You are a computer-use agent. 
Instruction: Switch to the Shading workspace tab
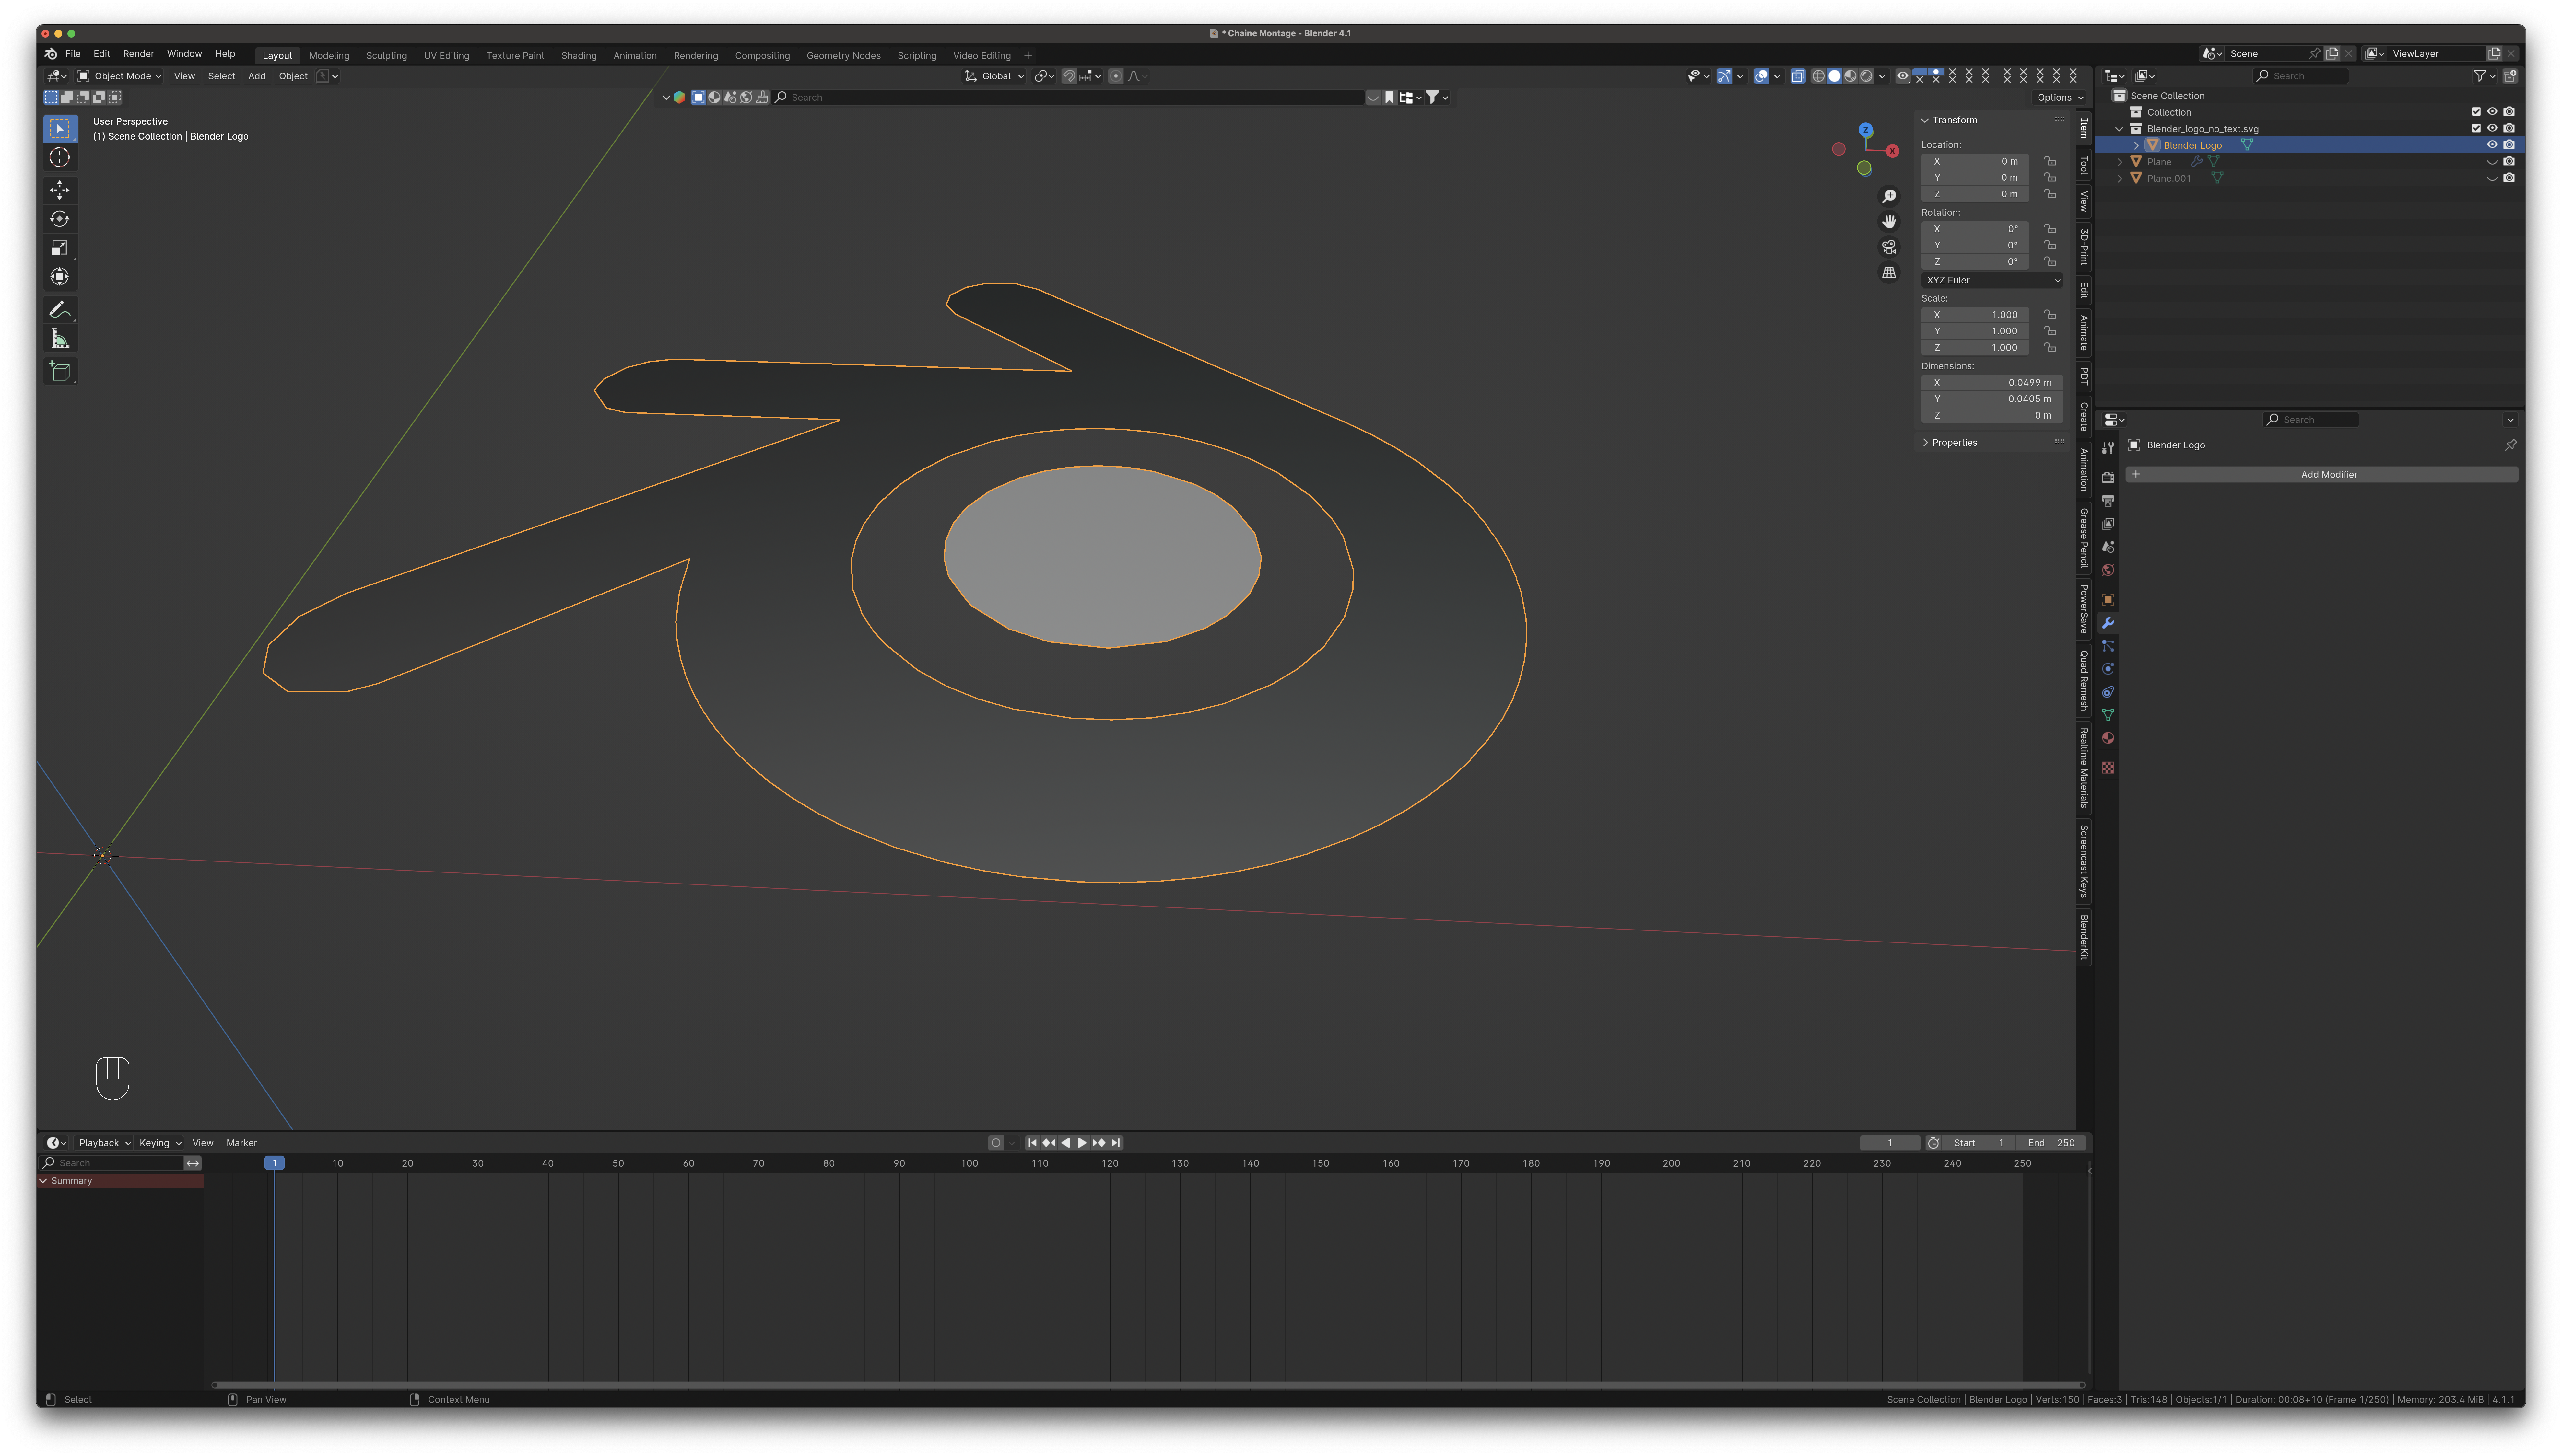point(578,56)
